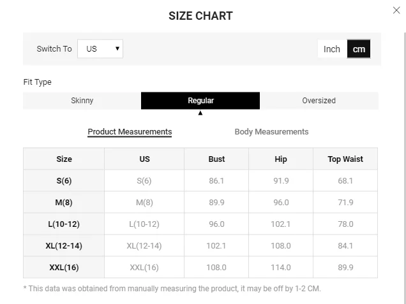Screen dimensions: 406x304
Task: Select the Regular fit type
Action: [x=200, y=101]
